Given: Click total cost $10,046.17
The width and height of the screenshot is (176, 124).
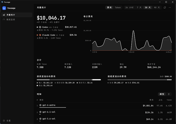Looking at the screenshot, I should click(51, 18).
